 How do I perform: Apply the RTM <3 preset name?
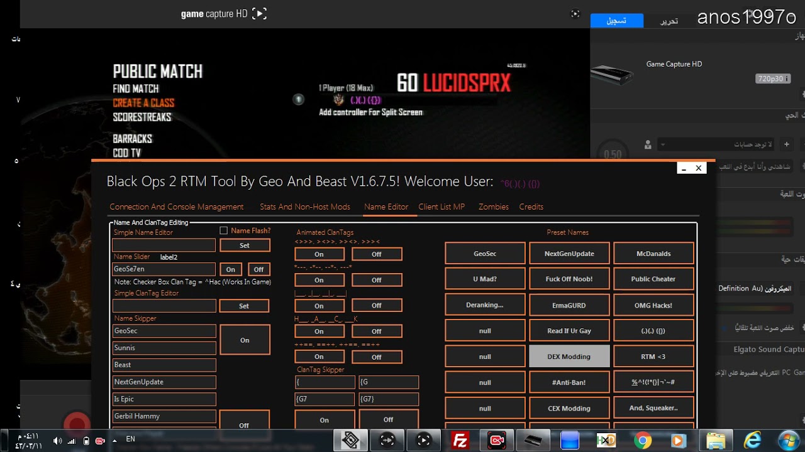click(653, 357)
